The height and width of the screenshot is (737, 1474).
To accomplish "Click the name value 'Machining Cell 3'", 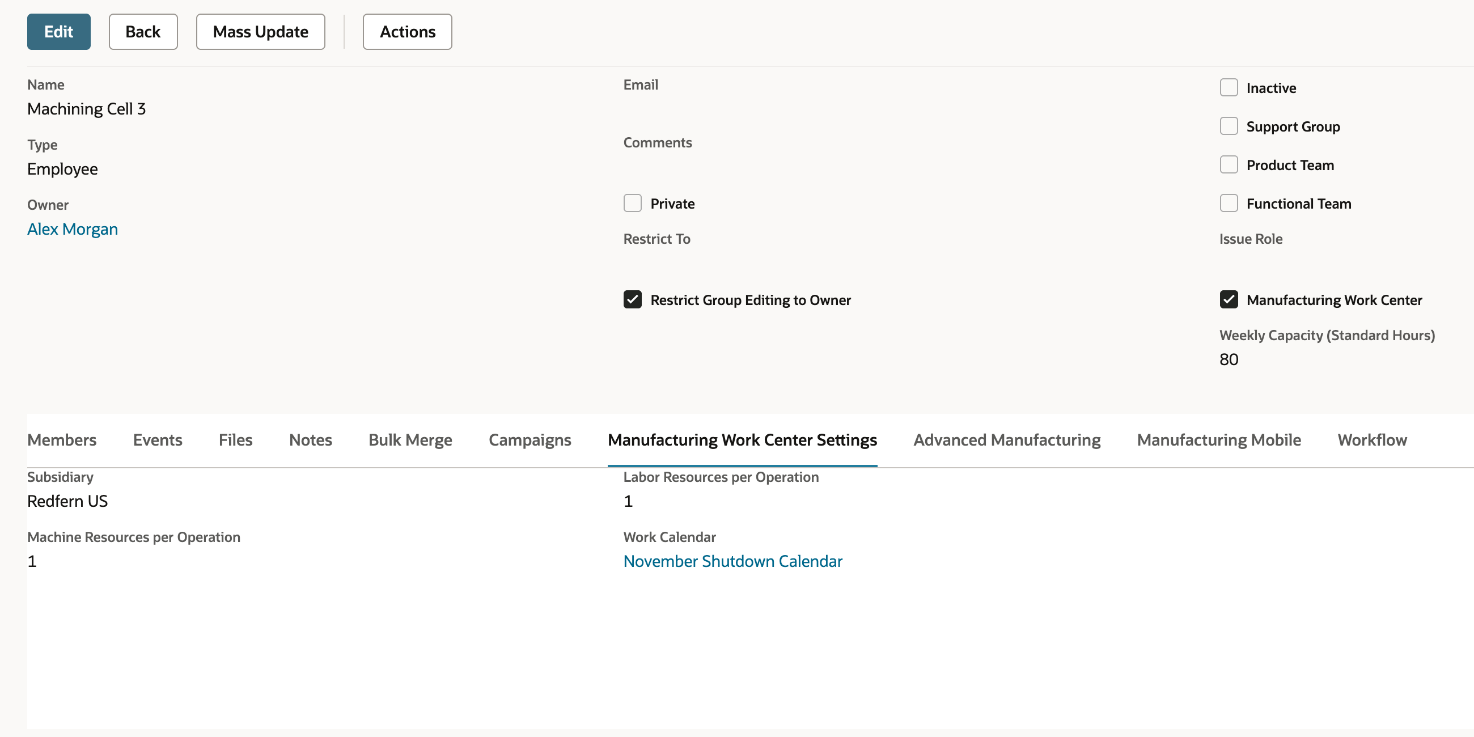I will tap(86, 109).
